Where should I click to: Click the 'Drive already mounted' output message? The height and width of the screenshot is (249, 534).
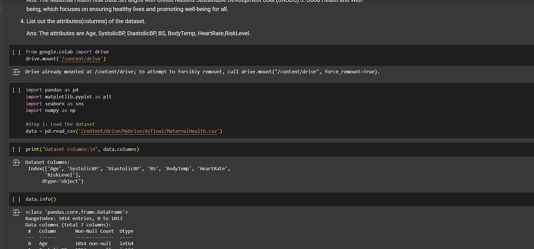[x=202, y=72]
